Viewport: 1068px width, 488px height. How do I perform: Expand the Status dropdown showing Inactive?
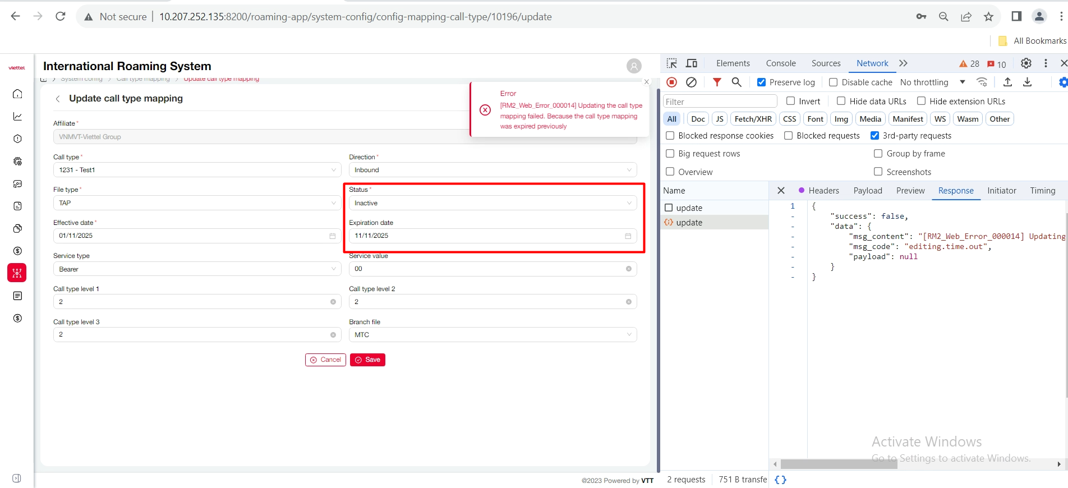[492, 203]
